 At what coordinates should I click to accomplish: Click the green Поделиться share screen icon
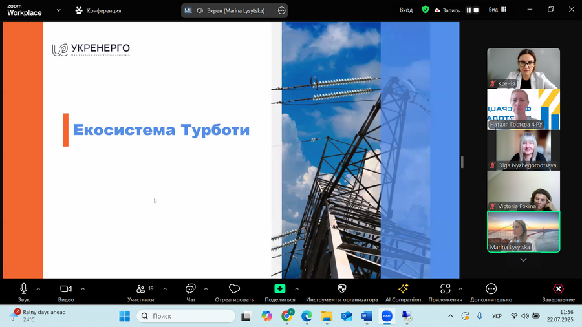click(x=280, y=288)
